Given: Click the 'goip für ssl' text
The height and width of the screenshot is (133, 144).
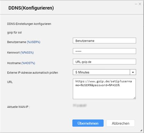Looking at the screenshot, I should tap(14, 32).
